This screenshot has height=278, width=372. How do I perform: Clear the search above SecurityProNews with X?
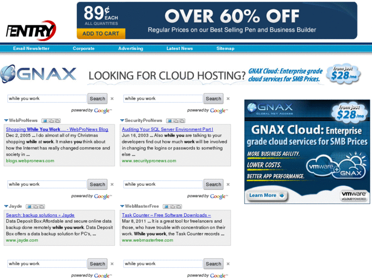tap(228, 98)
